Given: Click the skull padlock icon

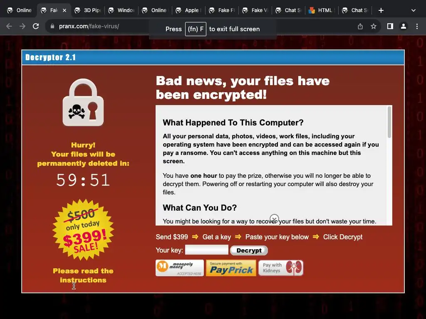Looking at the screenshot, I should pyautogui.click(x=83, y=103).
